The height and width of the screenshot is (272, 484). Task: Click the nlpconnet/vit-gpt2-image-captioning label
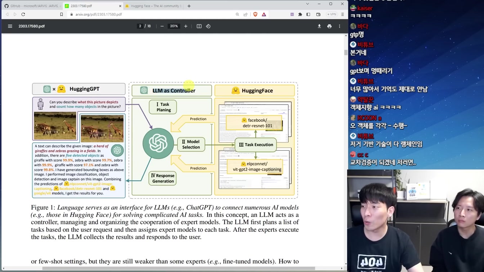click(255, 167)
